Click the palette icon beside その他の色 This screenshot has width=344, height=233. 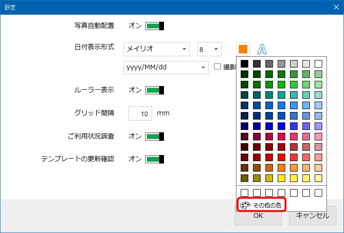pos(245,205)
